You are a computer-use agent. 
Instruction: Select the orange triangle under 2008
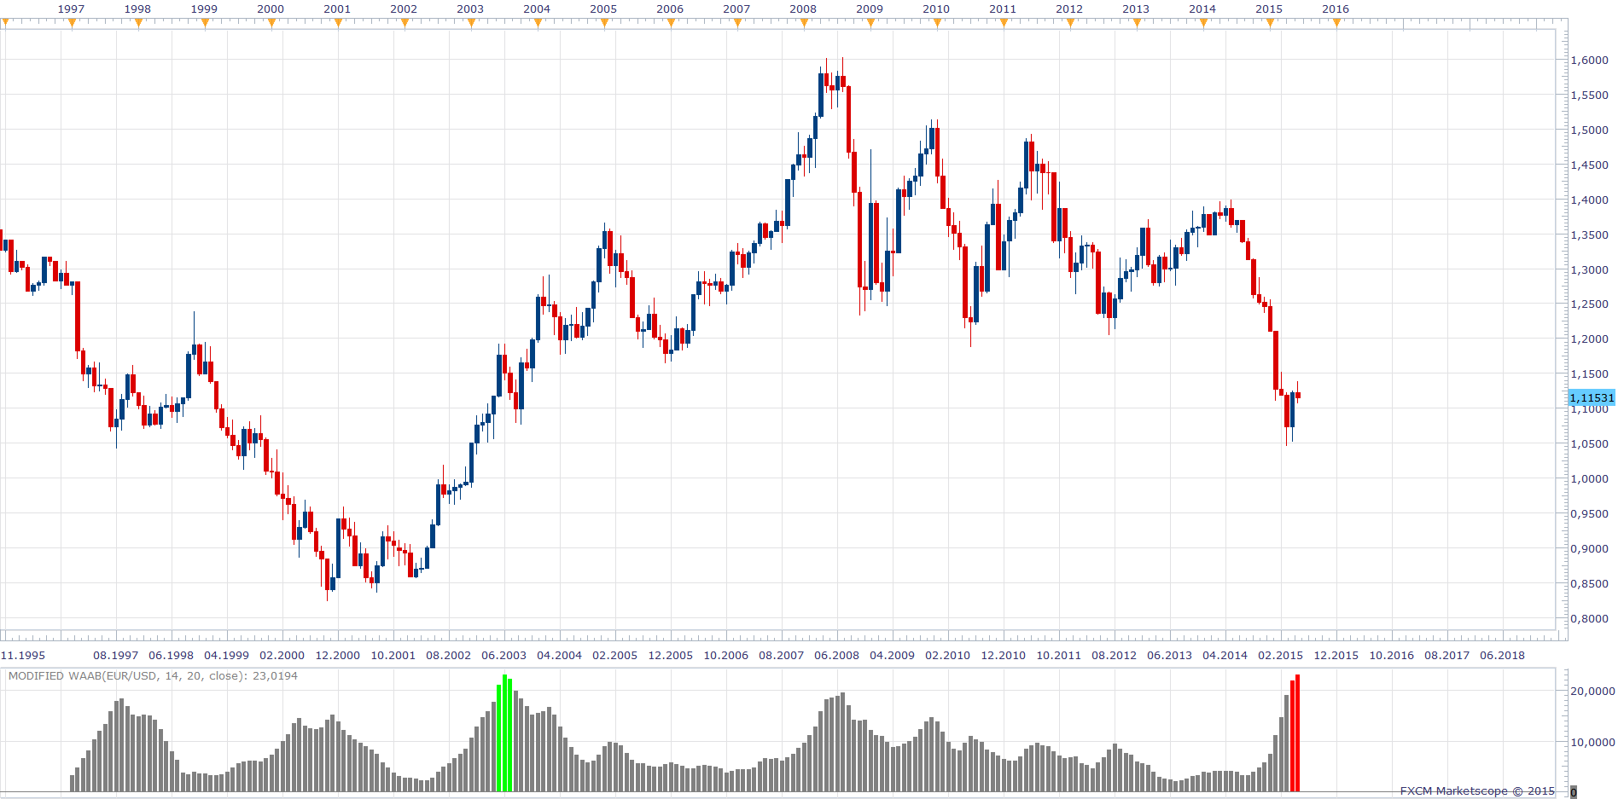[x=805, y=23]
